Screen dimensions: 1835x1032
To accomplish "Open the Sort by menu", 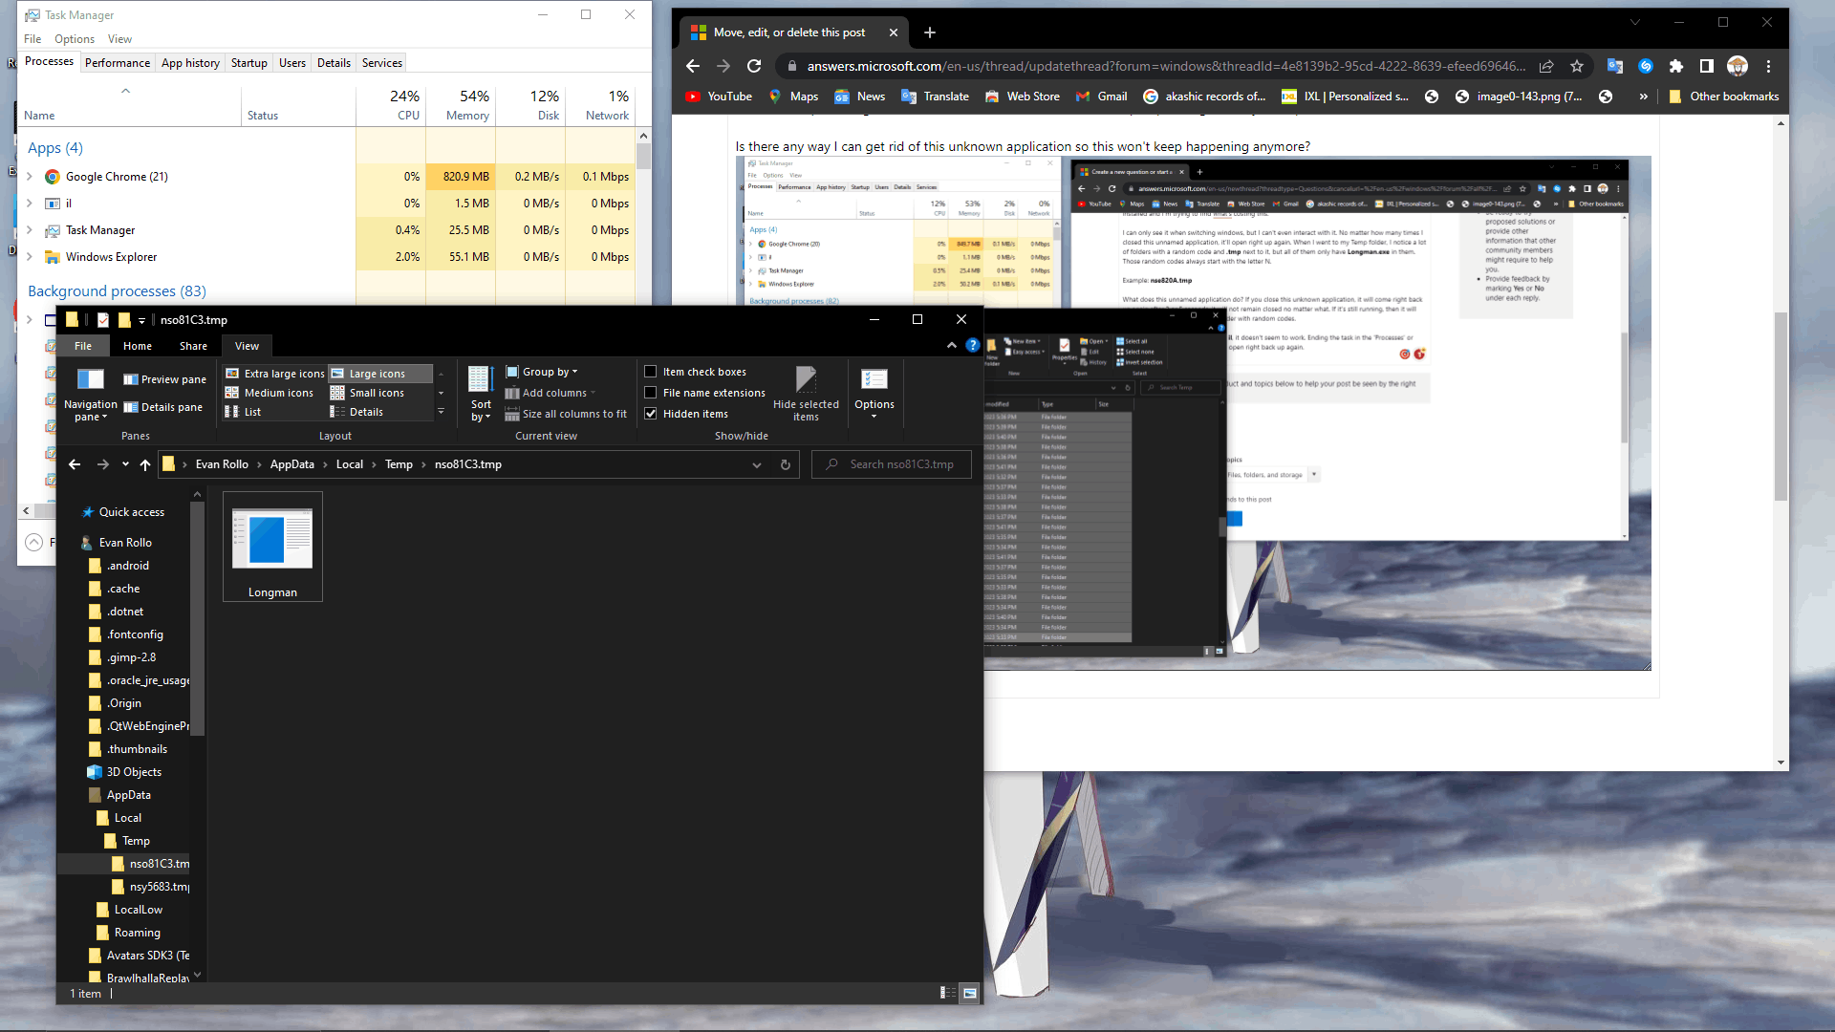I will pyautogui.click(x=481, y=394).
